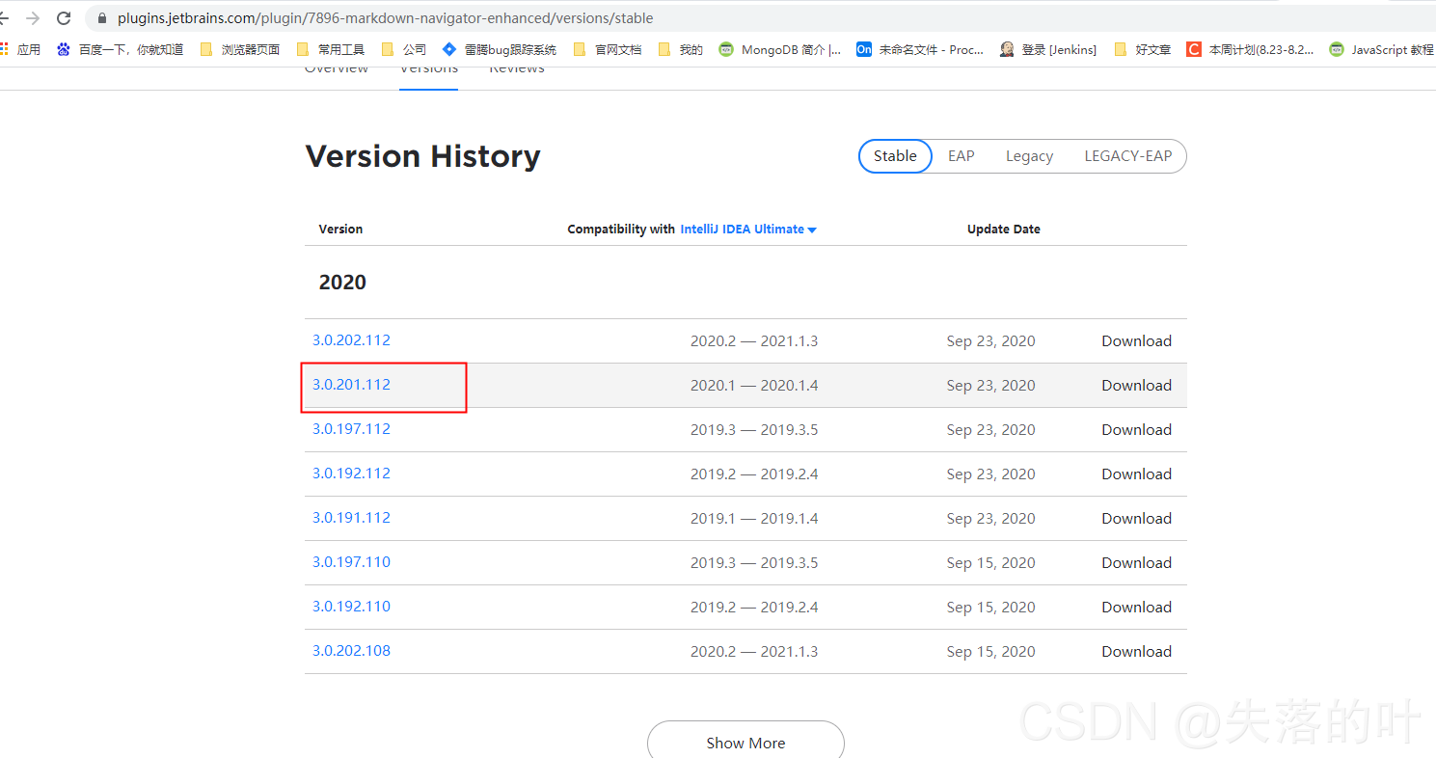
Task: Download version 3.0.202.108
Action: 1137,652
